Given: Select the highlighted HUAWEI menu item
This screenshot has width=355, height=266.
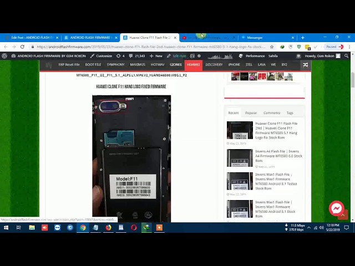Looking at the screenshot, I should pos(194,65).
